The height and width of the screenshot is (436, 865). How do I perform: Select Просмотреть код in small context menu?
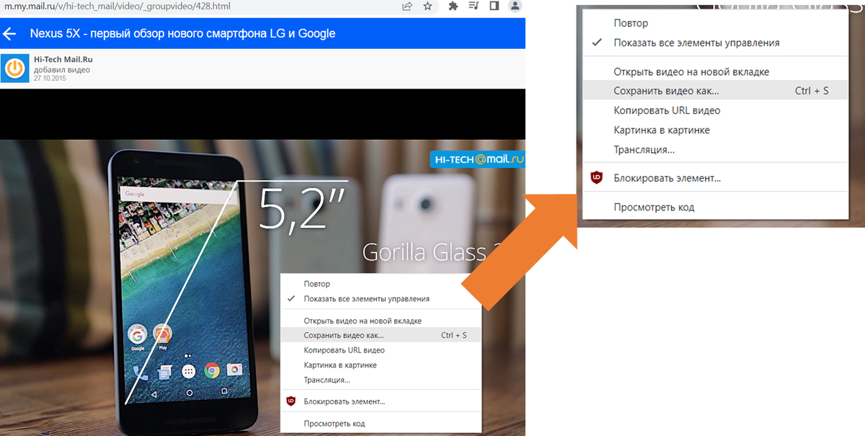point(380,424)
